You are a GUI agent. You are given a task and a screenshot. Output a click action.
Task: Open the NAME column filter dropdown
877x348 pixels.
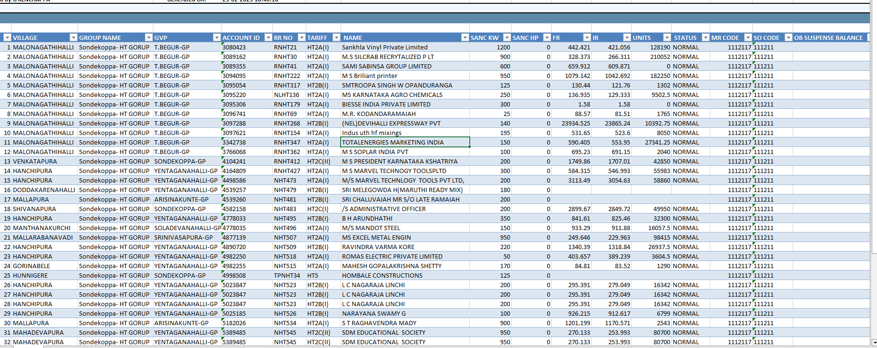coord(465,38)
